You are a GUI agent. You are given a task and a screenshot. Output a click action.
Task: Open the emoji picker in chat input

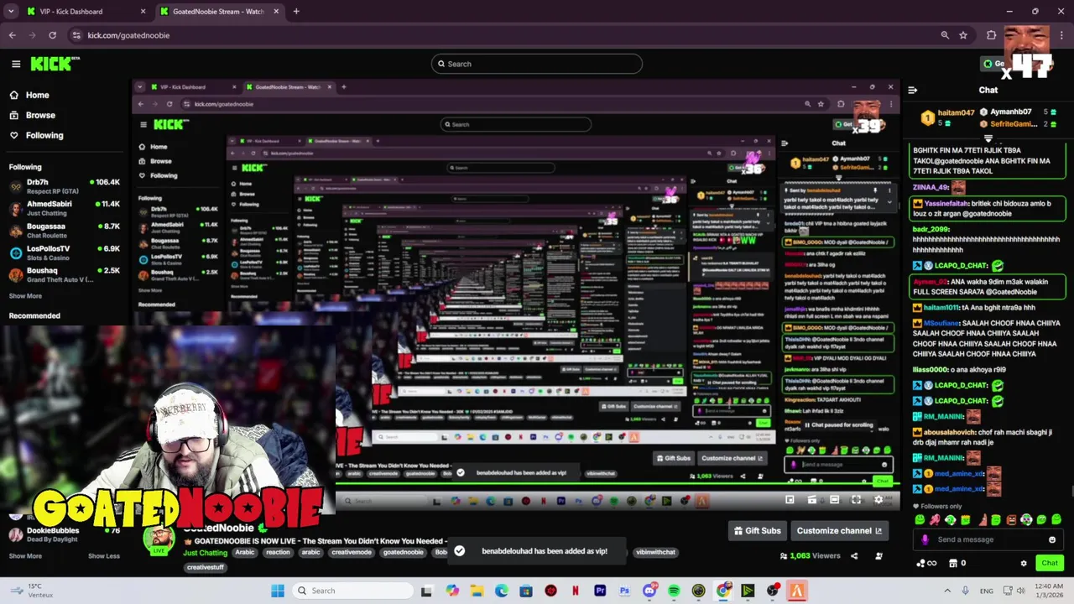point(1052,539)
